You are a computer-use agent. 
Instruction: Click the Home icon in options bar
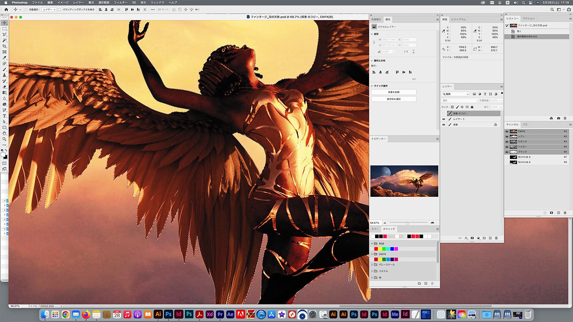click(x=6, y=9)
